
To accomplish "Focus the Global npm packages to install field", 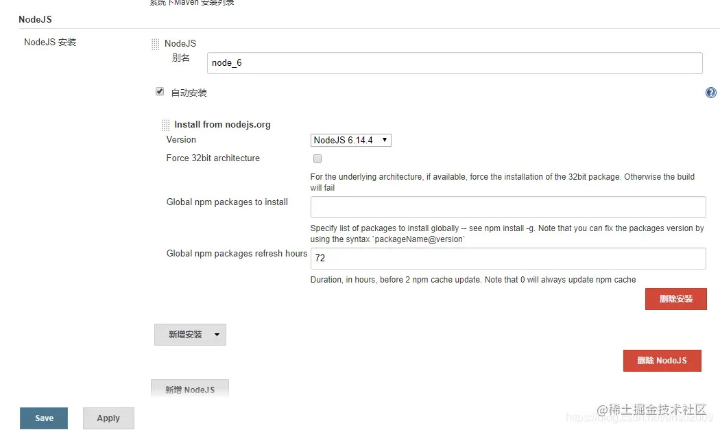I will 508,207.
